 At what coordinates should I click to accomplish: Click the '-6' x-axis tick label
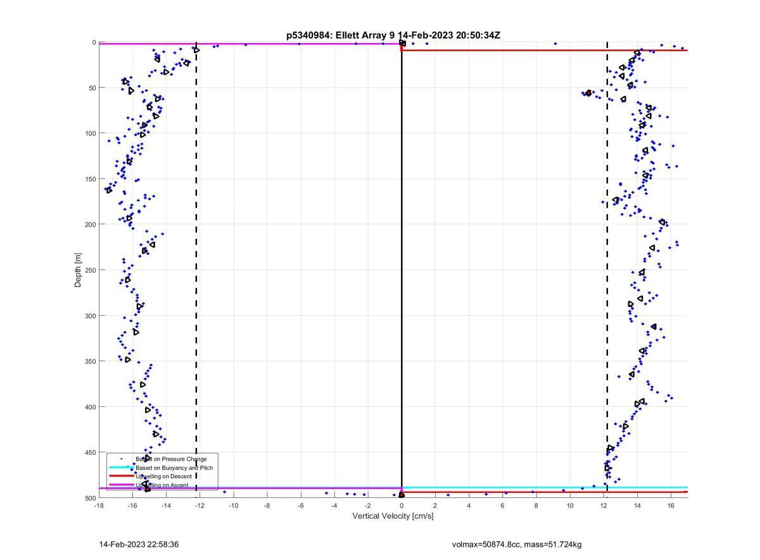(300, 506)
